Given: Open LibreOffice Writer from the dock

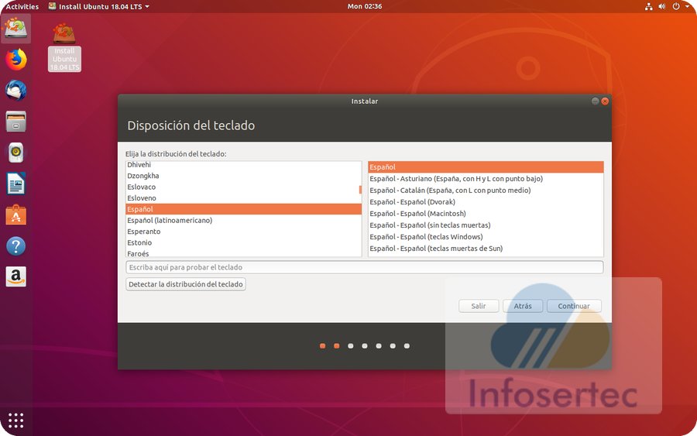Looking at the screenshot, I should click(15, 184).
